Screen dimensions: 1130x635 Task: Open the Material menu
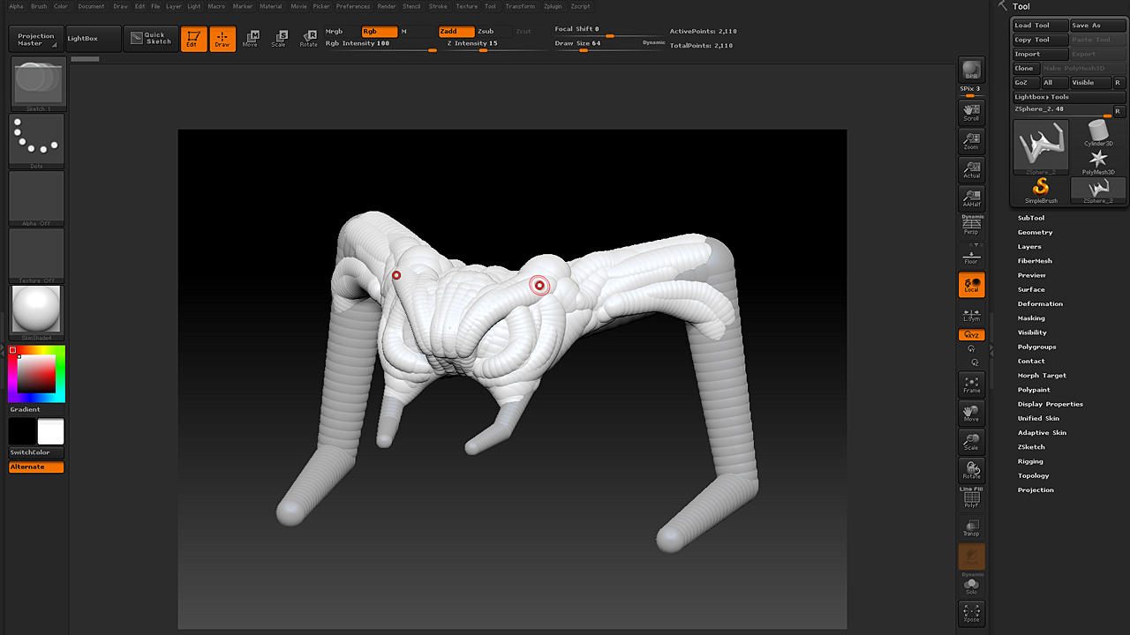[x=271, y=6]
